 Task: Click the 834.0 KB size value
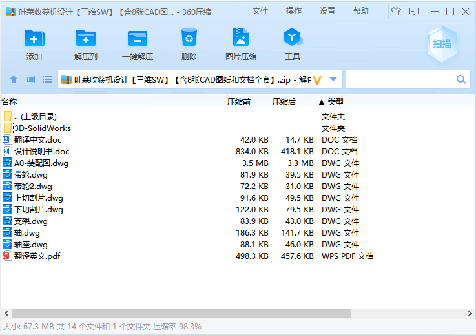252,152
